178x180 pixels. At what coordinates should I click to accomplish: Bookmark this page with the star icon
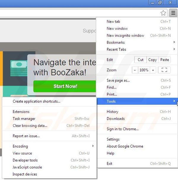[x=163, y=13]
